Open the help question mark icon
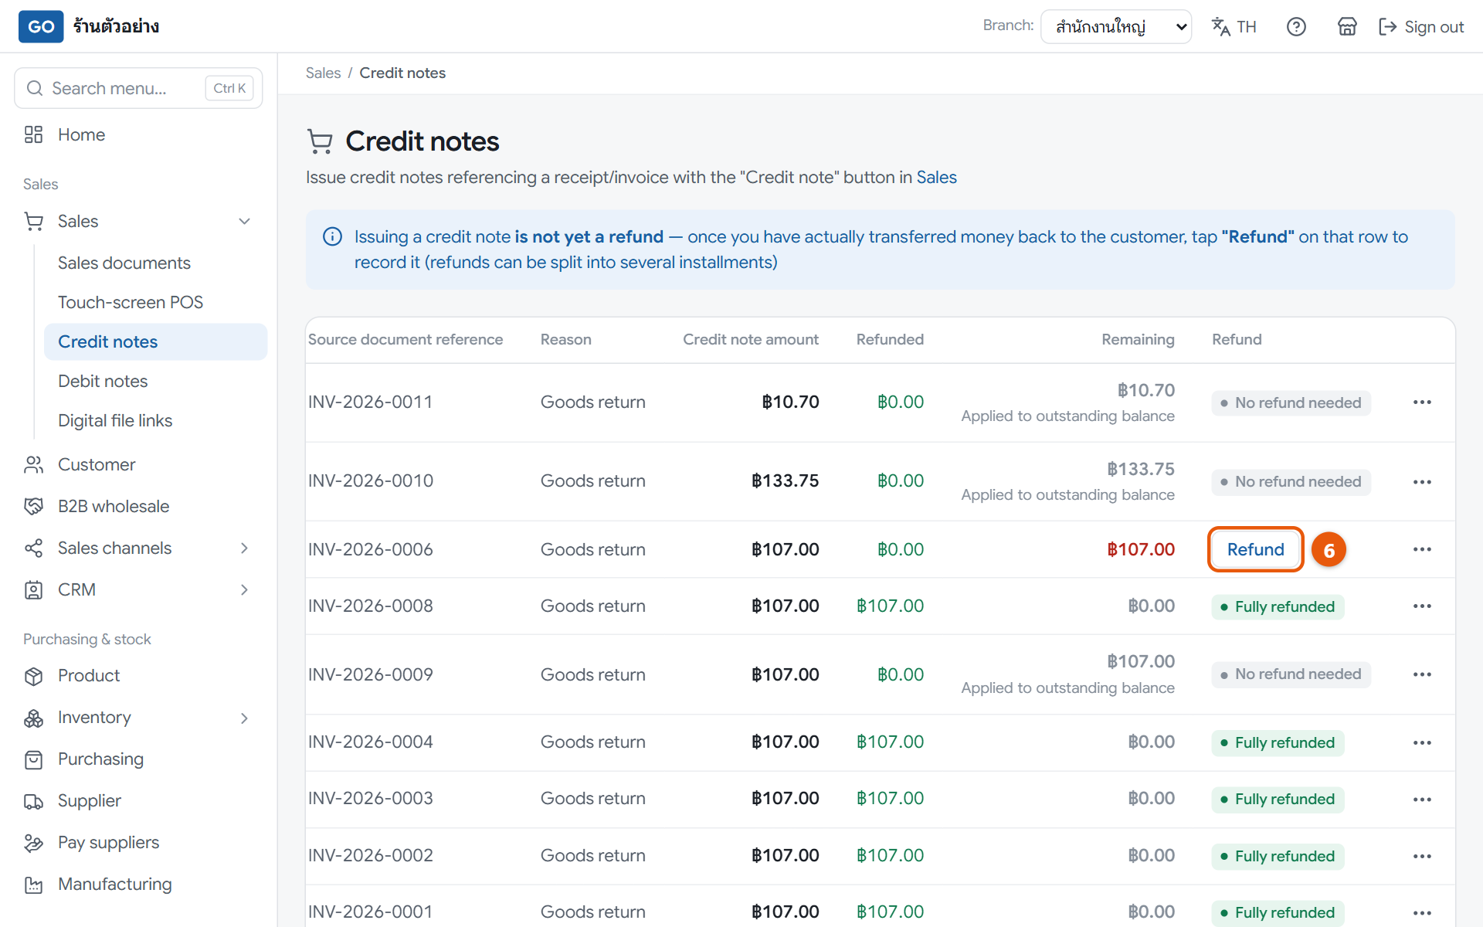Screen dimensions: 1483x927 (1296, 27)
